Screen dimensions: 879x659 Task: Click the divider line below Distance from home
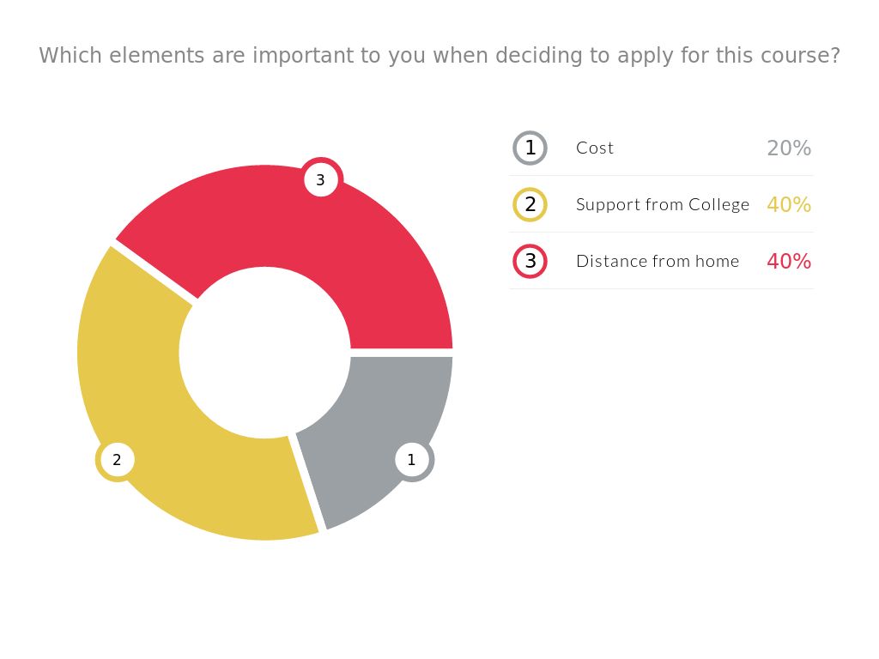click(661, 289)
